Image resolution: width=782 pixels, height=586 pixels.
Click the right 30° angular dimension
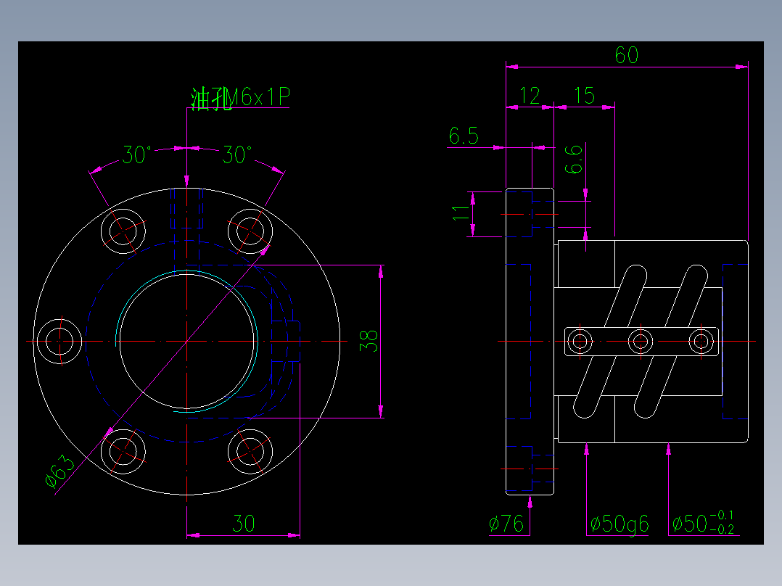[236, 154]
